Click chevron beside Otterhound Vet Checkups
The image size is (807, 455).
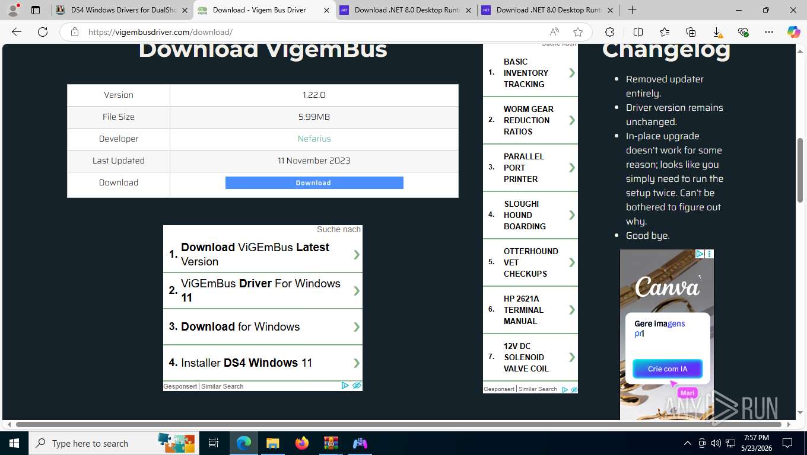(571, 262)
